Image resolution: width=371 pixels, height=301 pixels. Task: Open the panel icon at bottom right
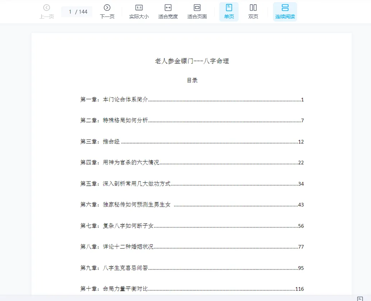[x=360, y=298]
